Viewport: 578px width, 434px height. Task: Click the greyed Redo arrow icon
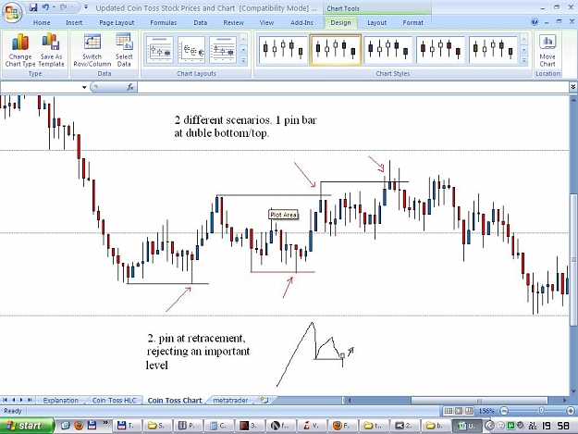(64, 7)
